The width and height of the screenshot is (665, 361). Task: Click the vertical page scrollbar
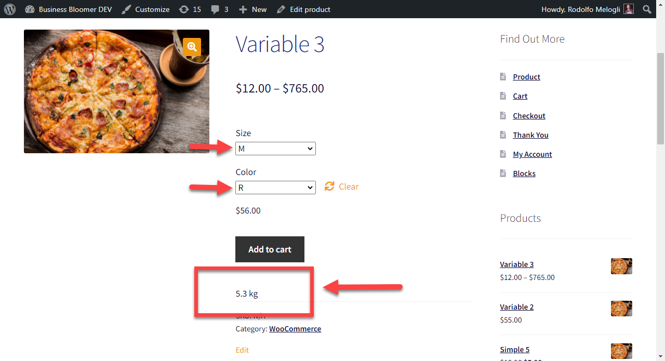[660, 99]
